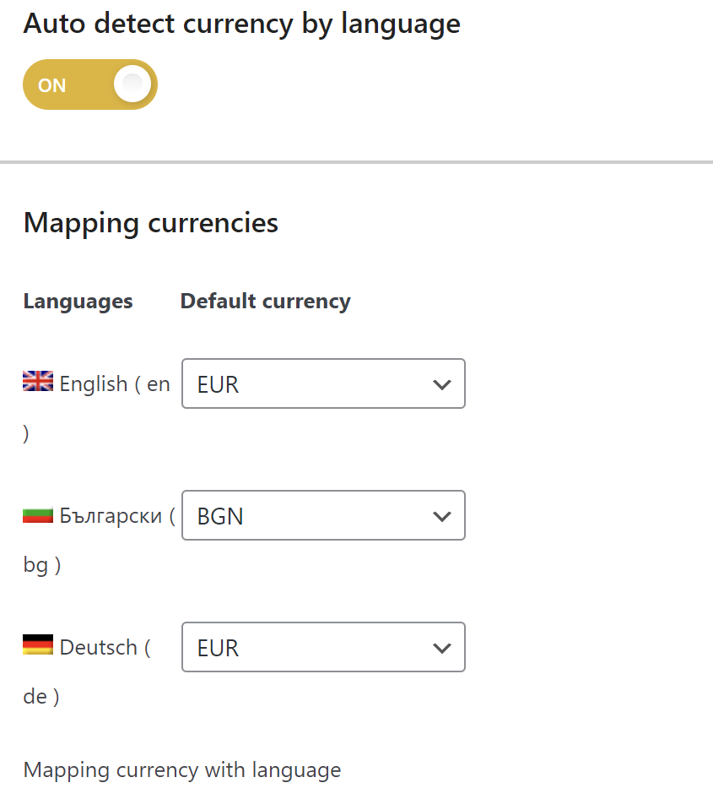Click the Mapping currencies heading
This screenshot has height=810, width=713.
[150, 223]
